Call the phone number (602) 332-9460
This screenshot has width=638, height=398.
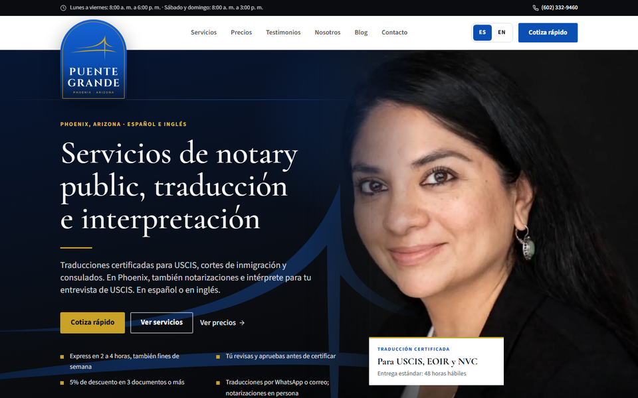click(560, 8)
